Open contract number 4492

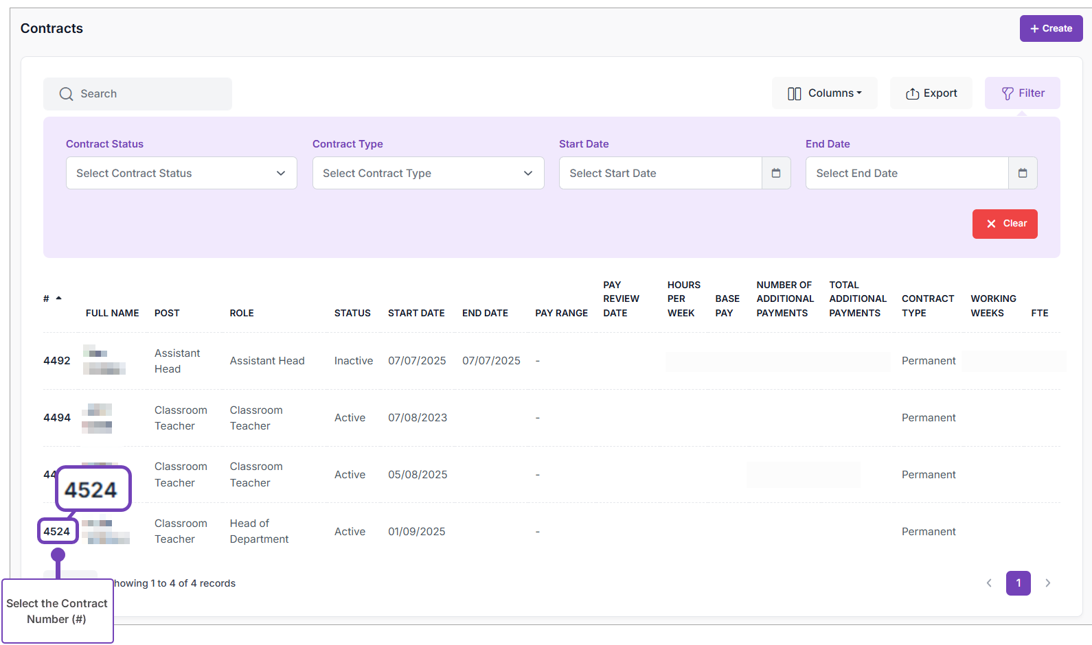57,361
